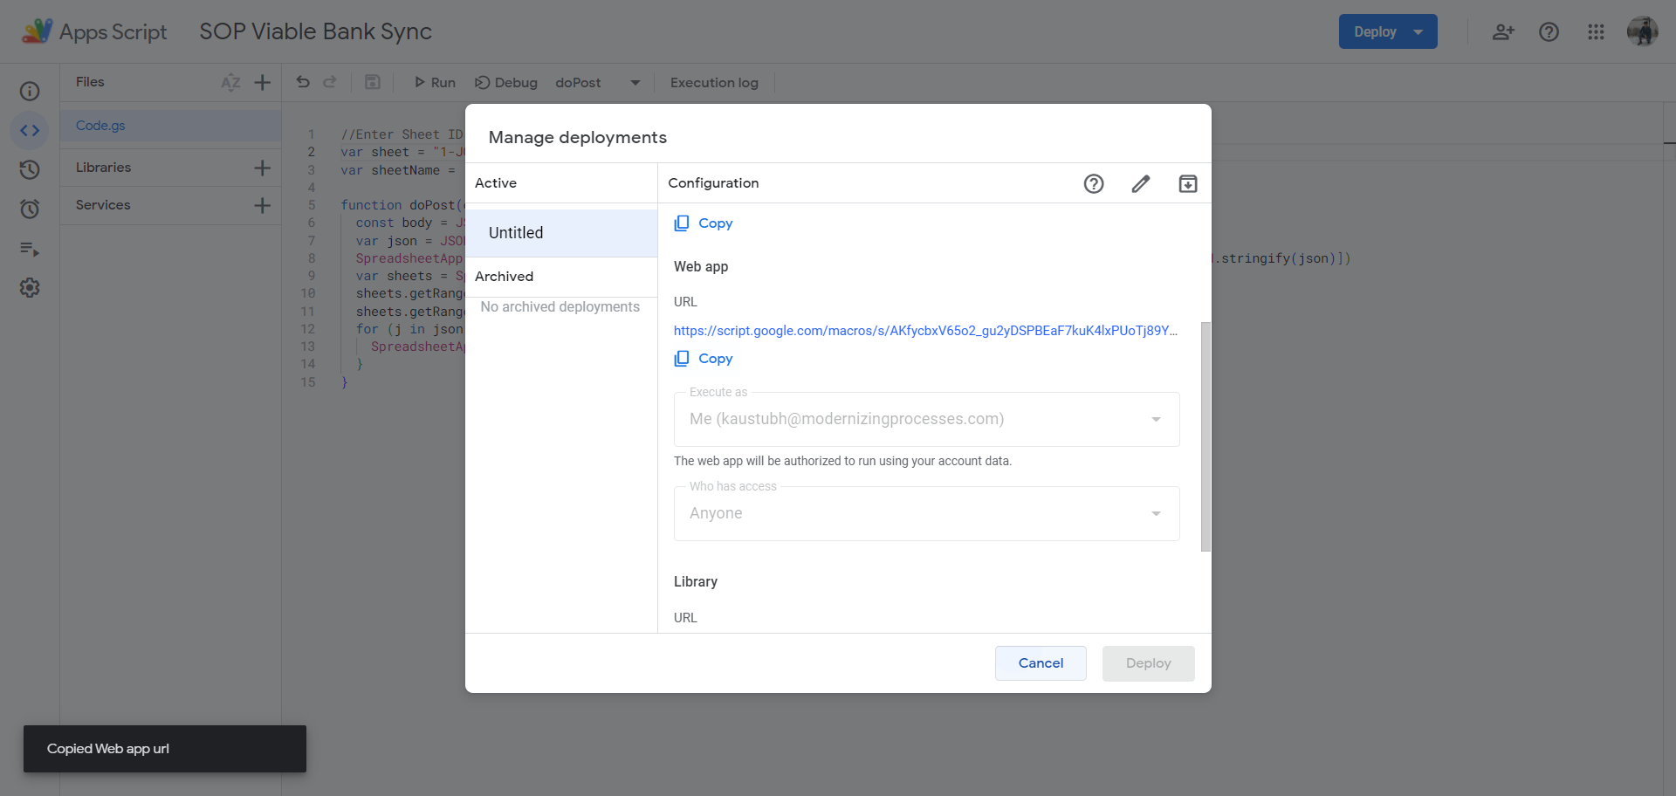1676x796 pixels.
Task: Click the Run button in toolbar
Action: coord(434,82)
